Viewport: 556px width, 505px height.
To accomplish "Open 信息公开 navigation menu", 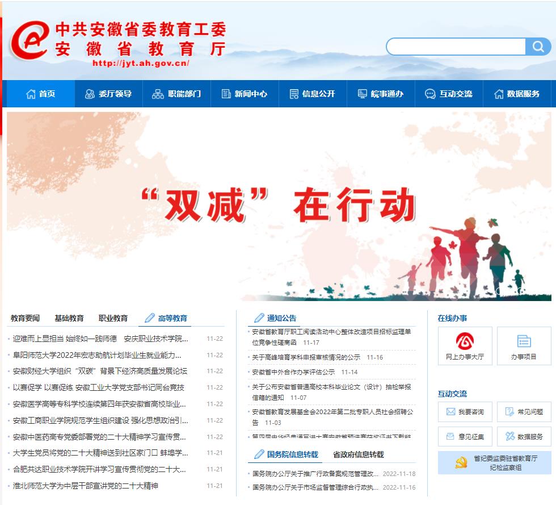I will (312, 94).
